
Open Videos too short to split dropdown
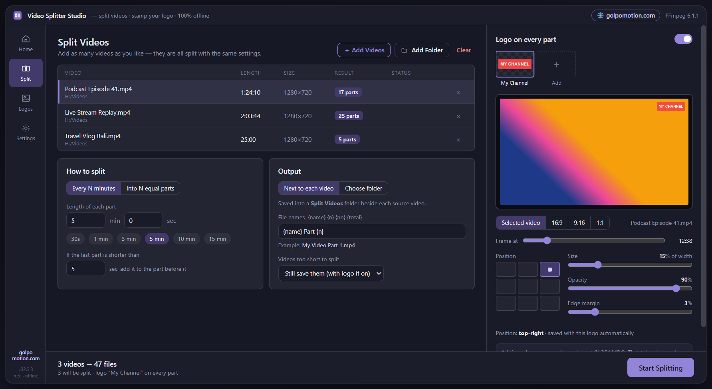pos(331,273)
